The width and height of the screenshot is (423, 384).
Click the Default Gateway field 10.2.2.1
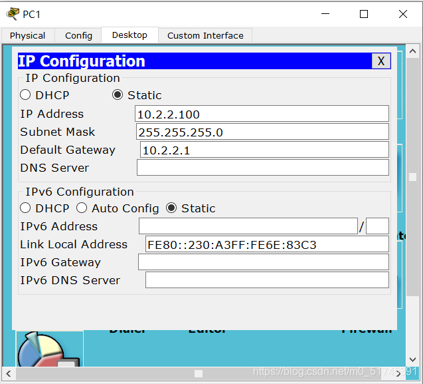(264, 150)
